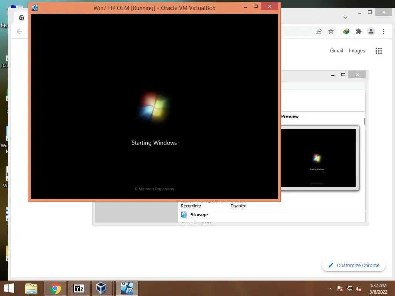Minimize the Win7 HP OEM VirtualBox window
Viewport: 395px width, 296px height.
[x=245, y=7]
